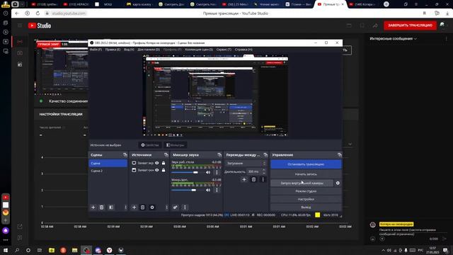
Task: Open the OBS Docks menu
Action: pos(149,50)
